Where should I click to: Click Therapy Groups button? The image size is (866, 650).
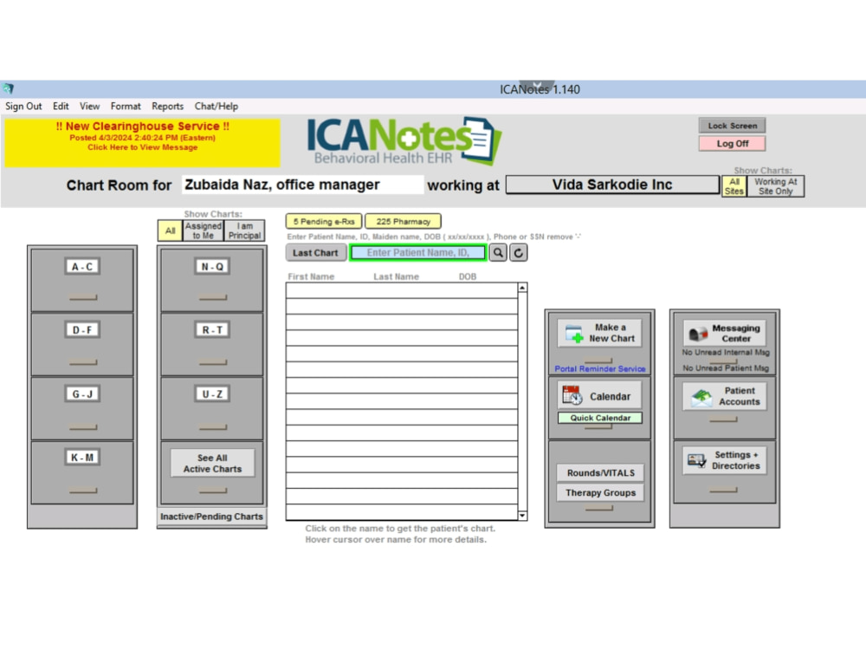[601, 492]
